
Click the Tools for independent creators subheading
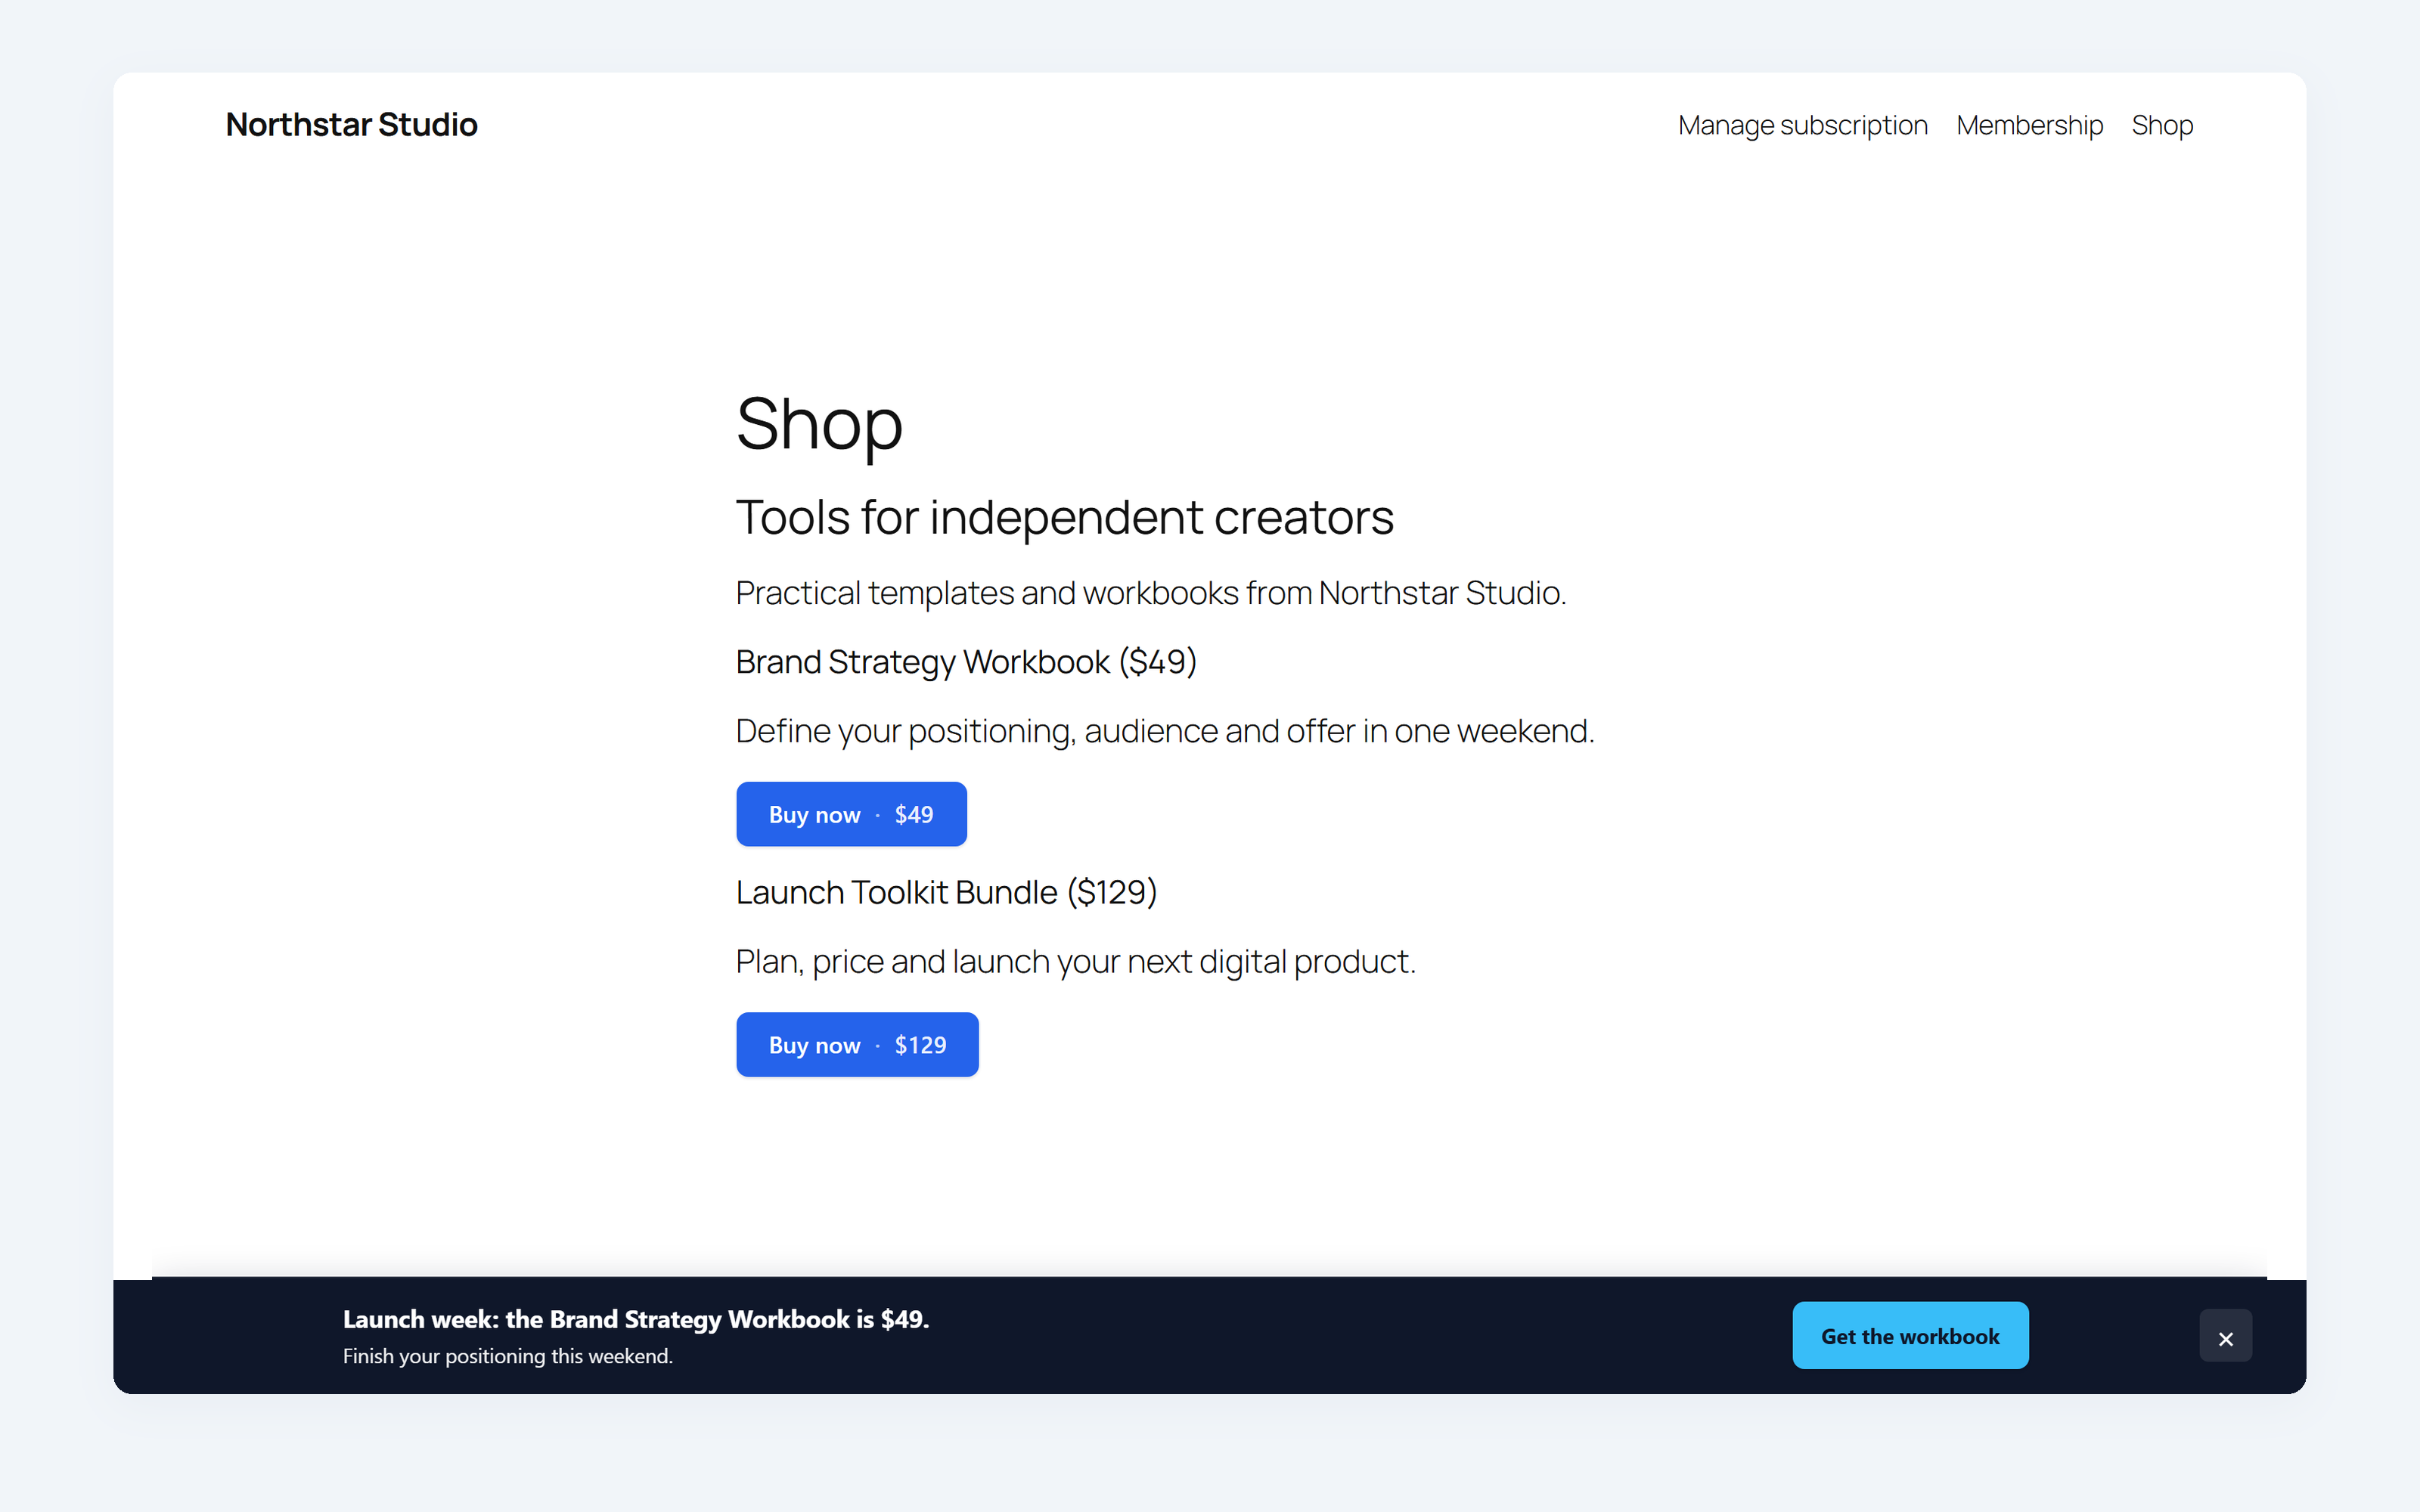(1064, 518)
